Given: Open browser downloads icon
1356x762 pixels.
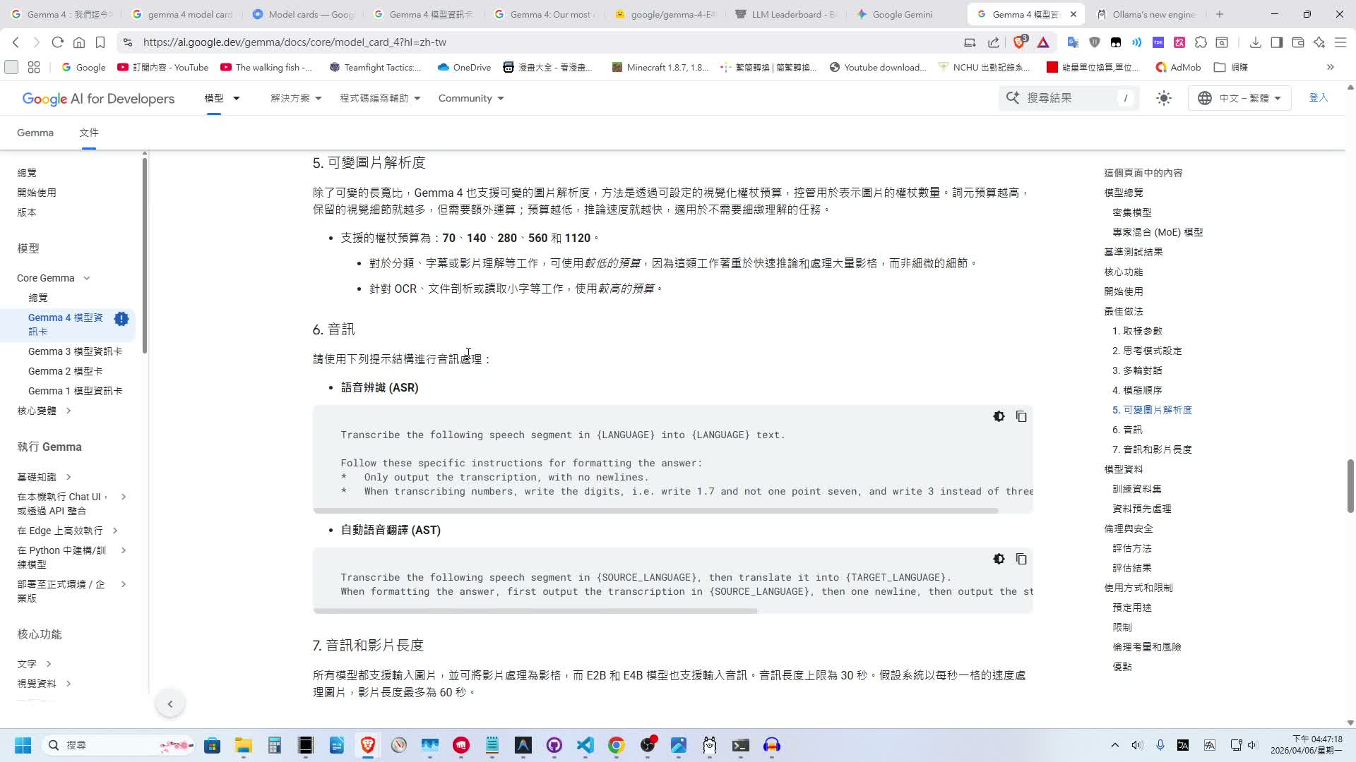Looking at the screenshot, I should [x=1255, y=42].
